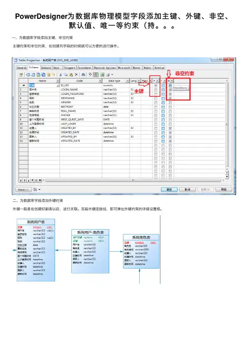
Task: Click the Add Columns toolbar icon
Action: tap(38, 75)
